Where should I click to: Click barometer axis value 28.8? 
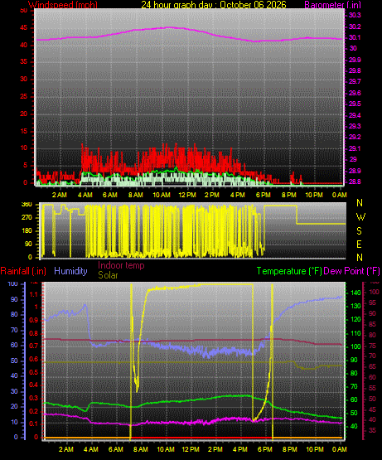[355, 182]
